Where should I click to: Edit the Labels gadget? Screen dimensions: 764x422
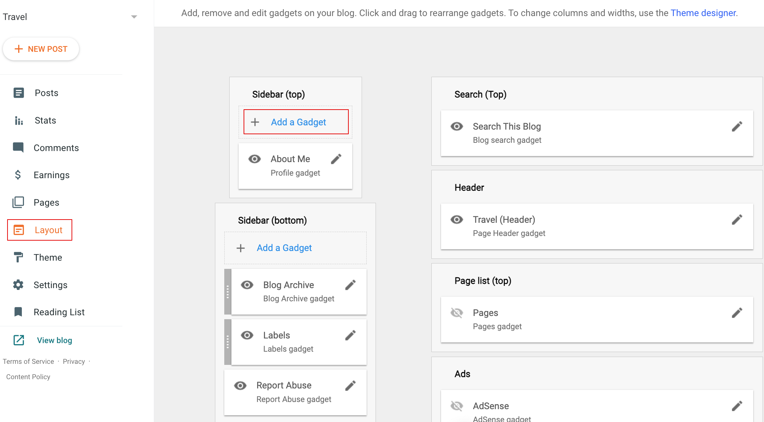click(x=351, y=335)
